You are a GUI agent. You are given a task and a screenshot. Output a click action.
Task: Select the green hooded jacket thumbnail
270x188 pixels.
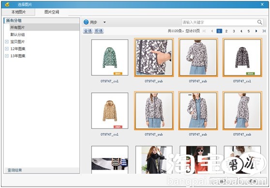[x=110, y=58]
